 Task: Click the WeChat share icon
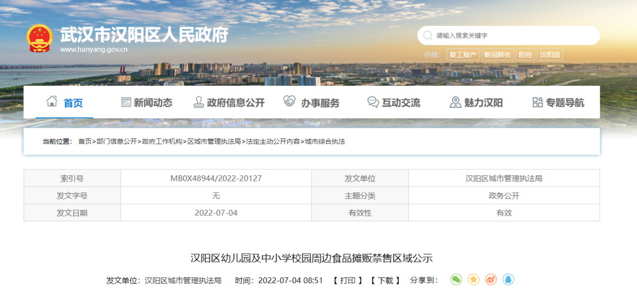point(456,280)
